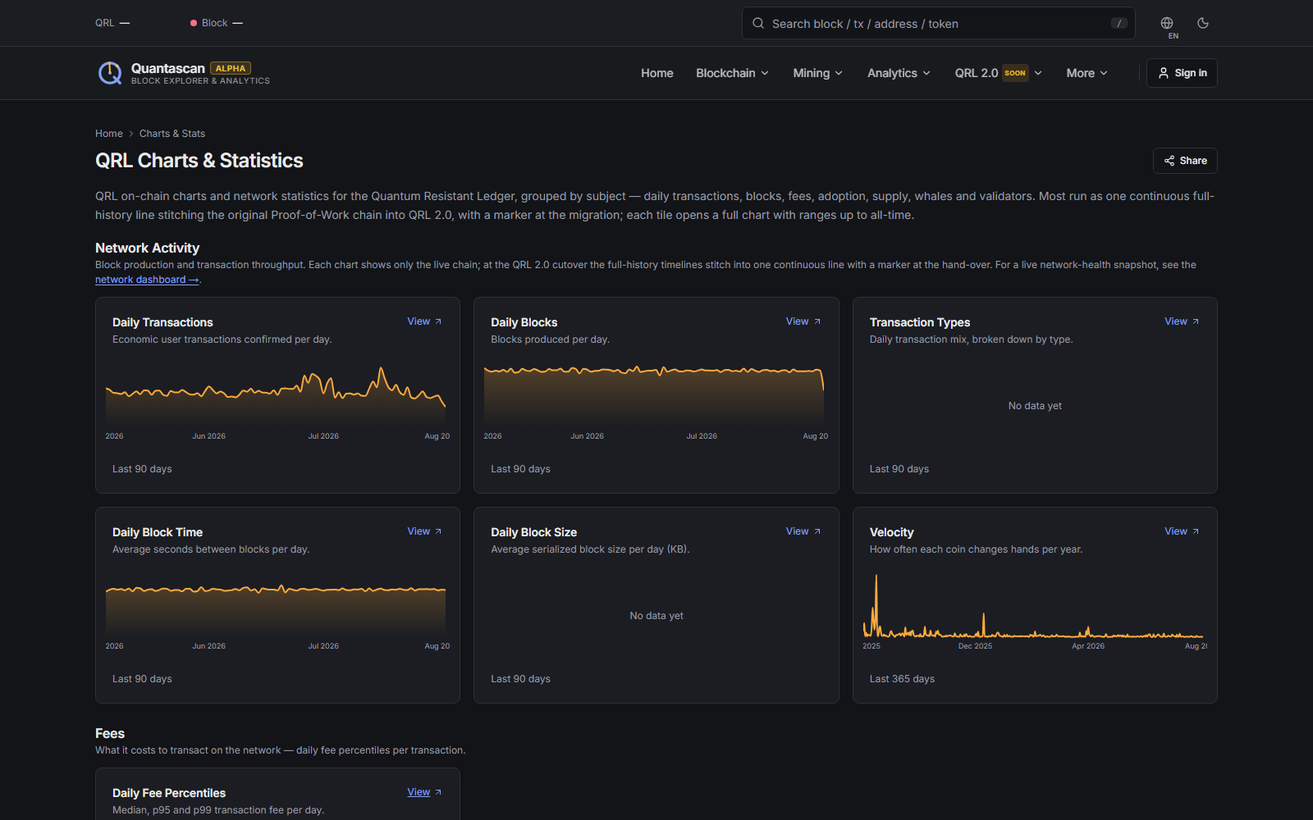This screenshot has width=1313, height=820.
Task: Open the More menu
Action: (1087, 73)
